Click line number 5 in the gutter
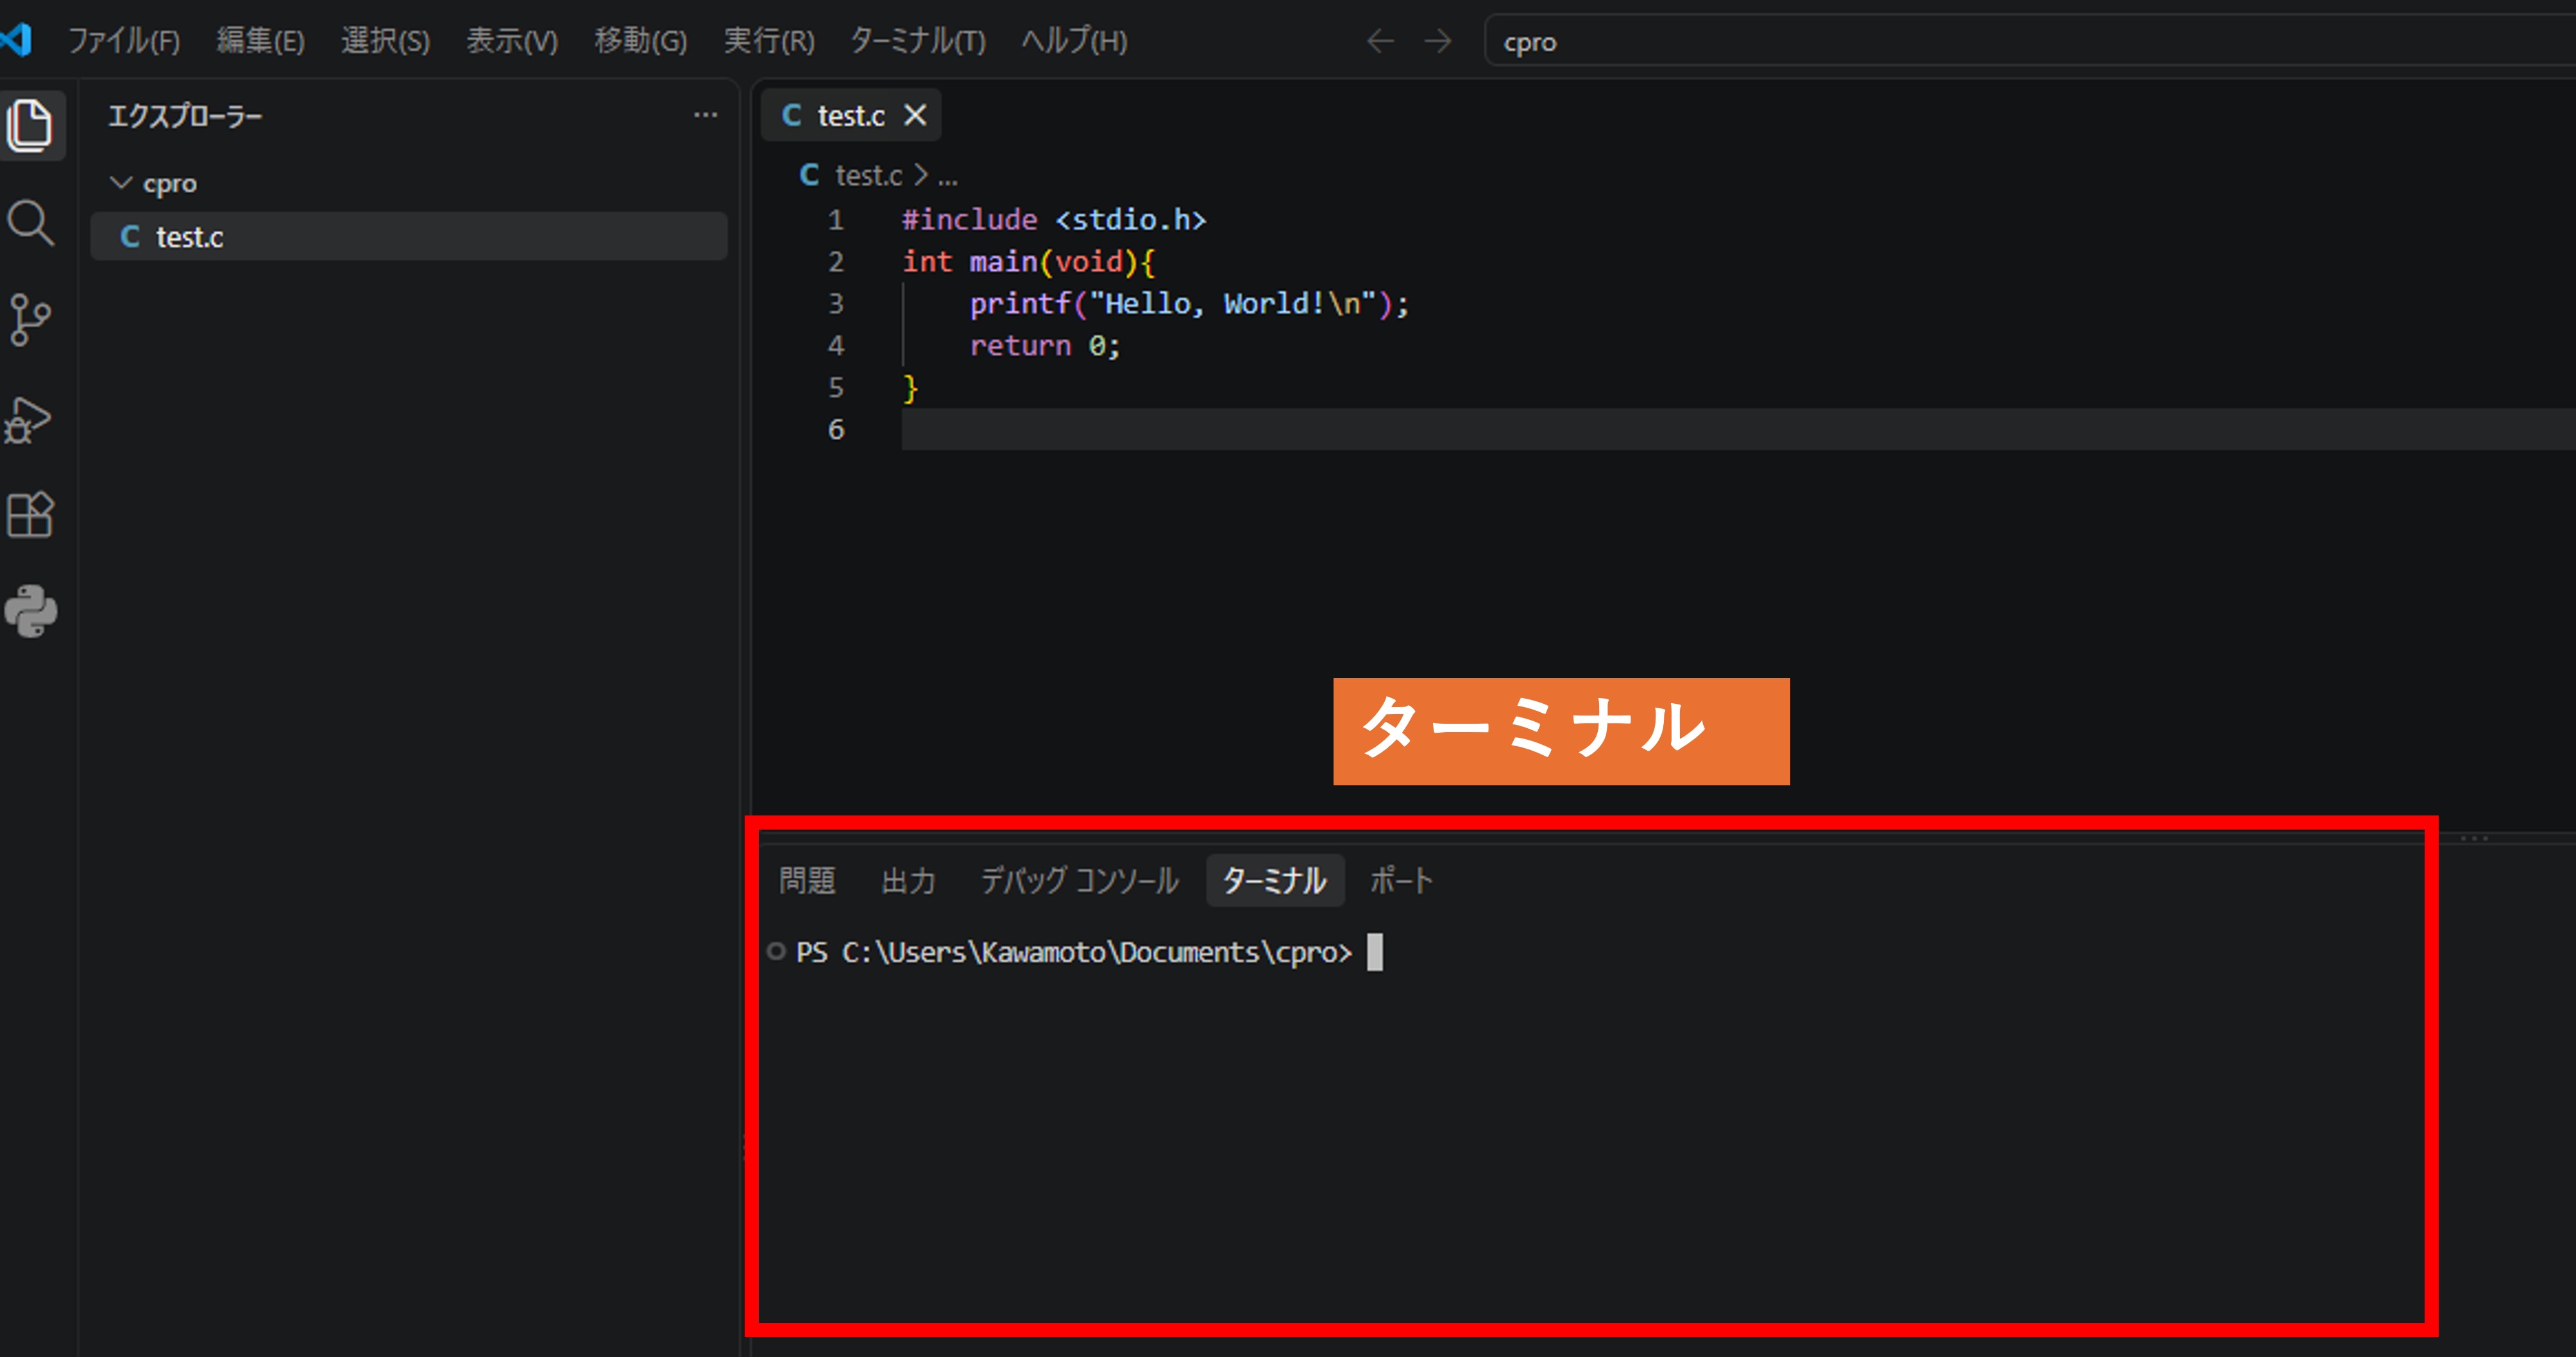This screenshot has height=1357, width=2576. pos(835,388)
